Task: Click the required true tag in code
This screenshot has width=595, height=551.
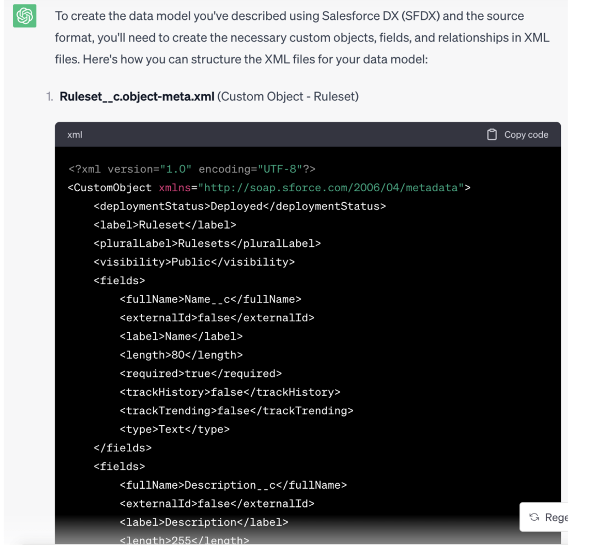Action: coord(200,373)
